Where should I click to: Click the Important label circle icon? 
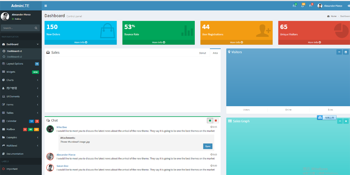coord(3,169)
